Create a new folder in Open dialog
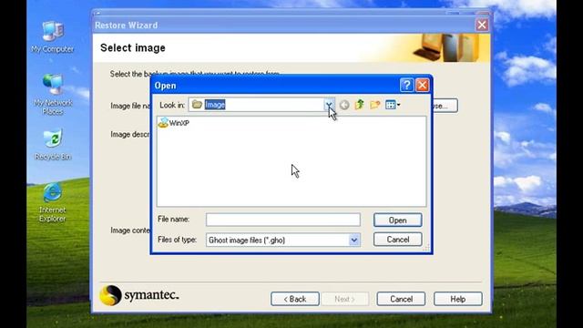Viewport: 583px width, 328px height. click(374, 105)
